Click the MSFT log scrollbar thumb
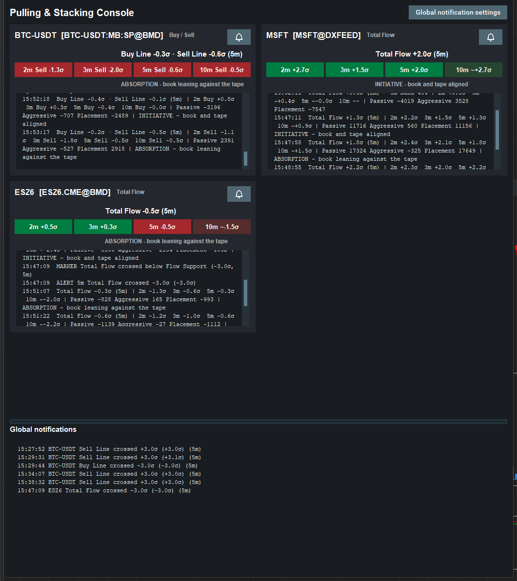 [x=497, y=130]
